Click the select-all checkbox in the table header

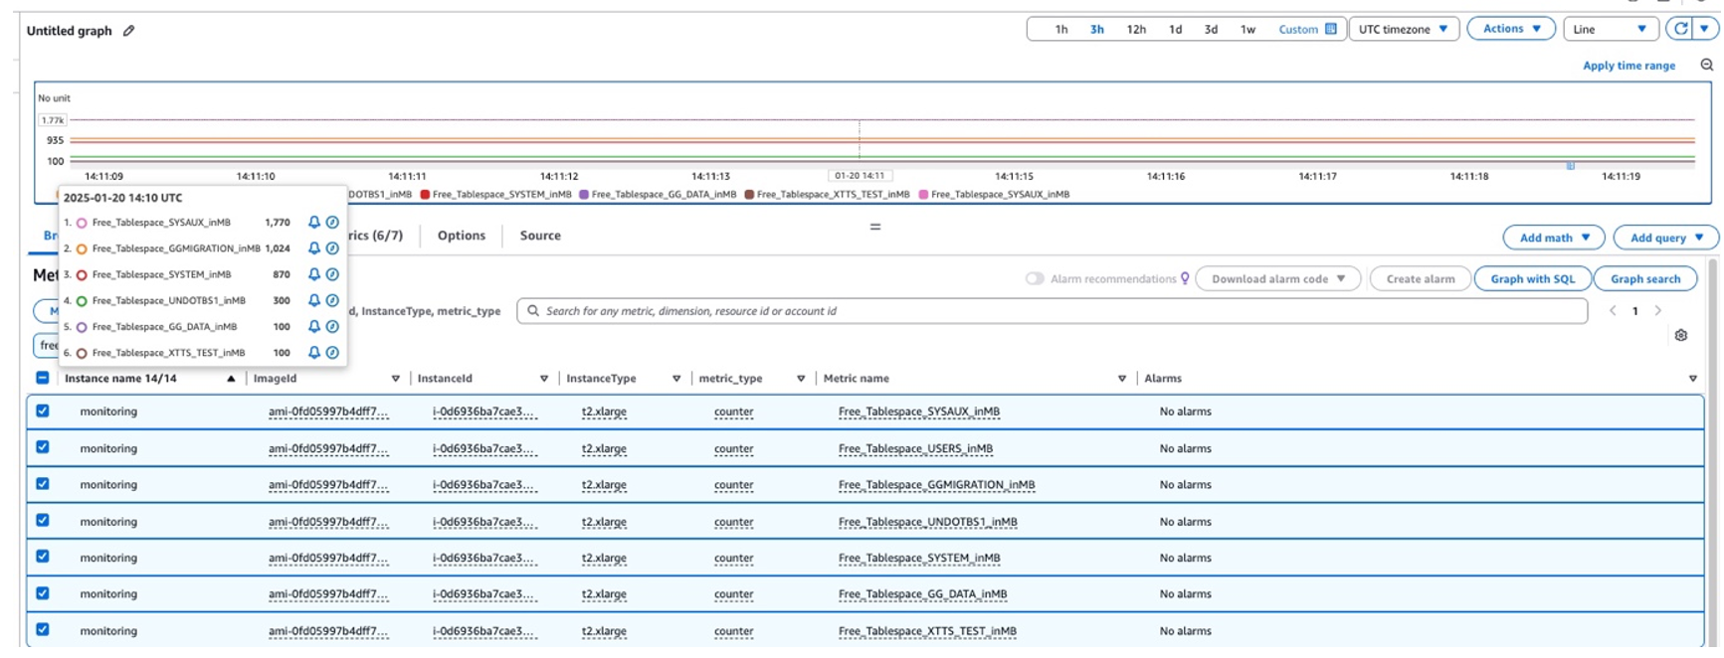tap(43, 378)
